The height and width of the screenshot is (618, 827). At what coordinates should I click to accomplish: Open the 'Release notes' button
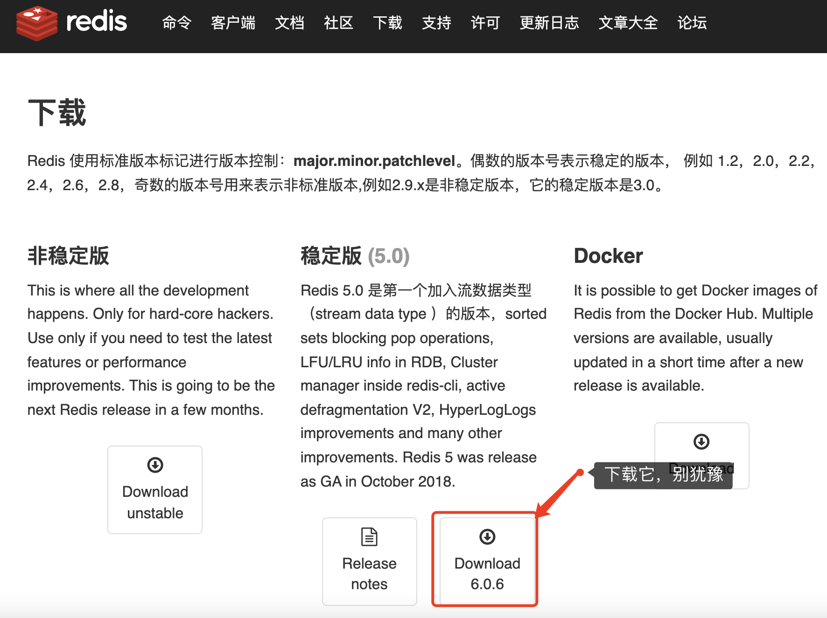tap(369, 573)
